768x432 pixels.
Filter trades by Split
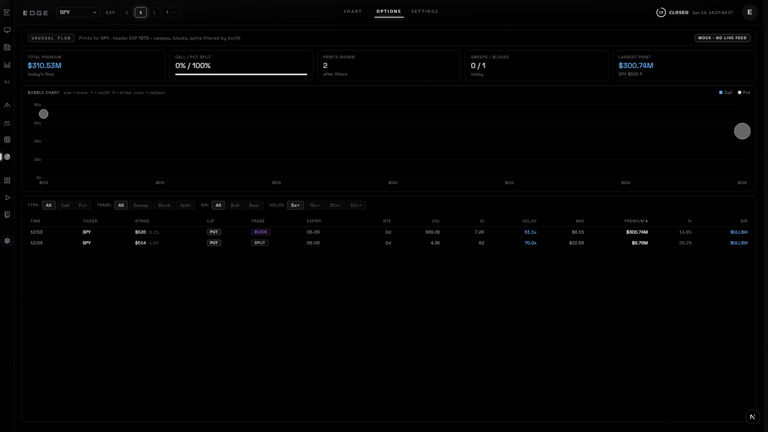point(185,205)
